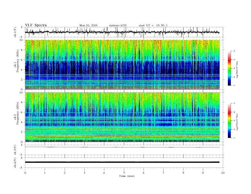The width and height of the screenshot is (251, 194).
Task: Click the "ch.3(V)" axis label
Action: pyautogui.click(x=15, y=150)
